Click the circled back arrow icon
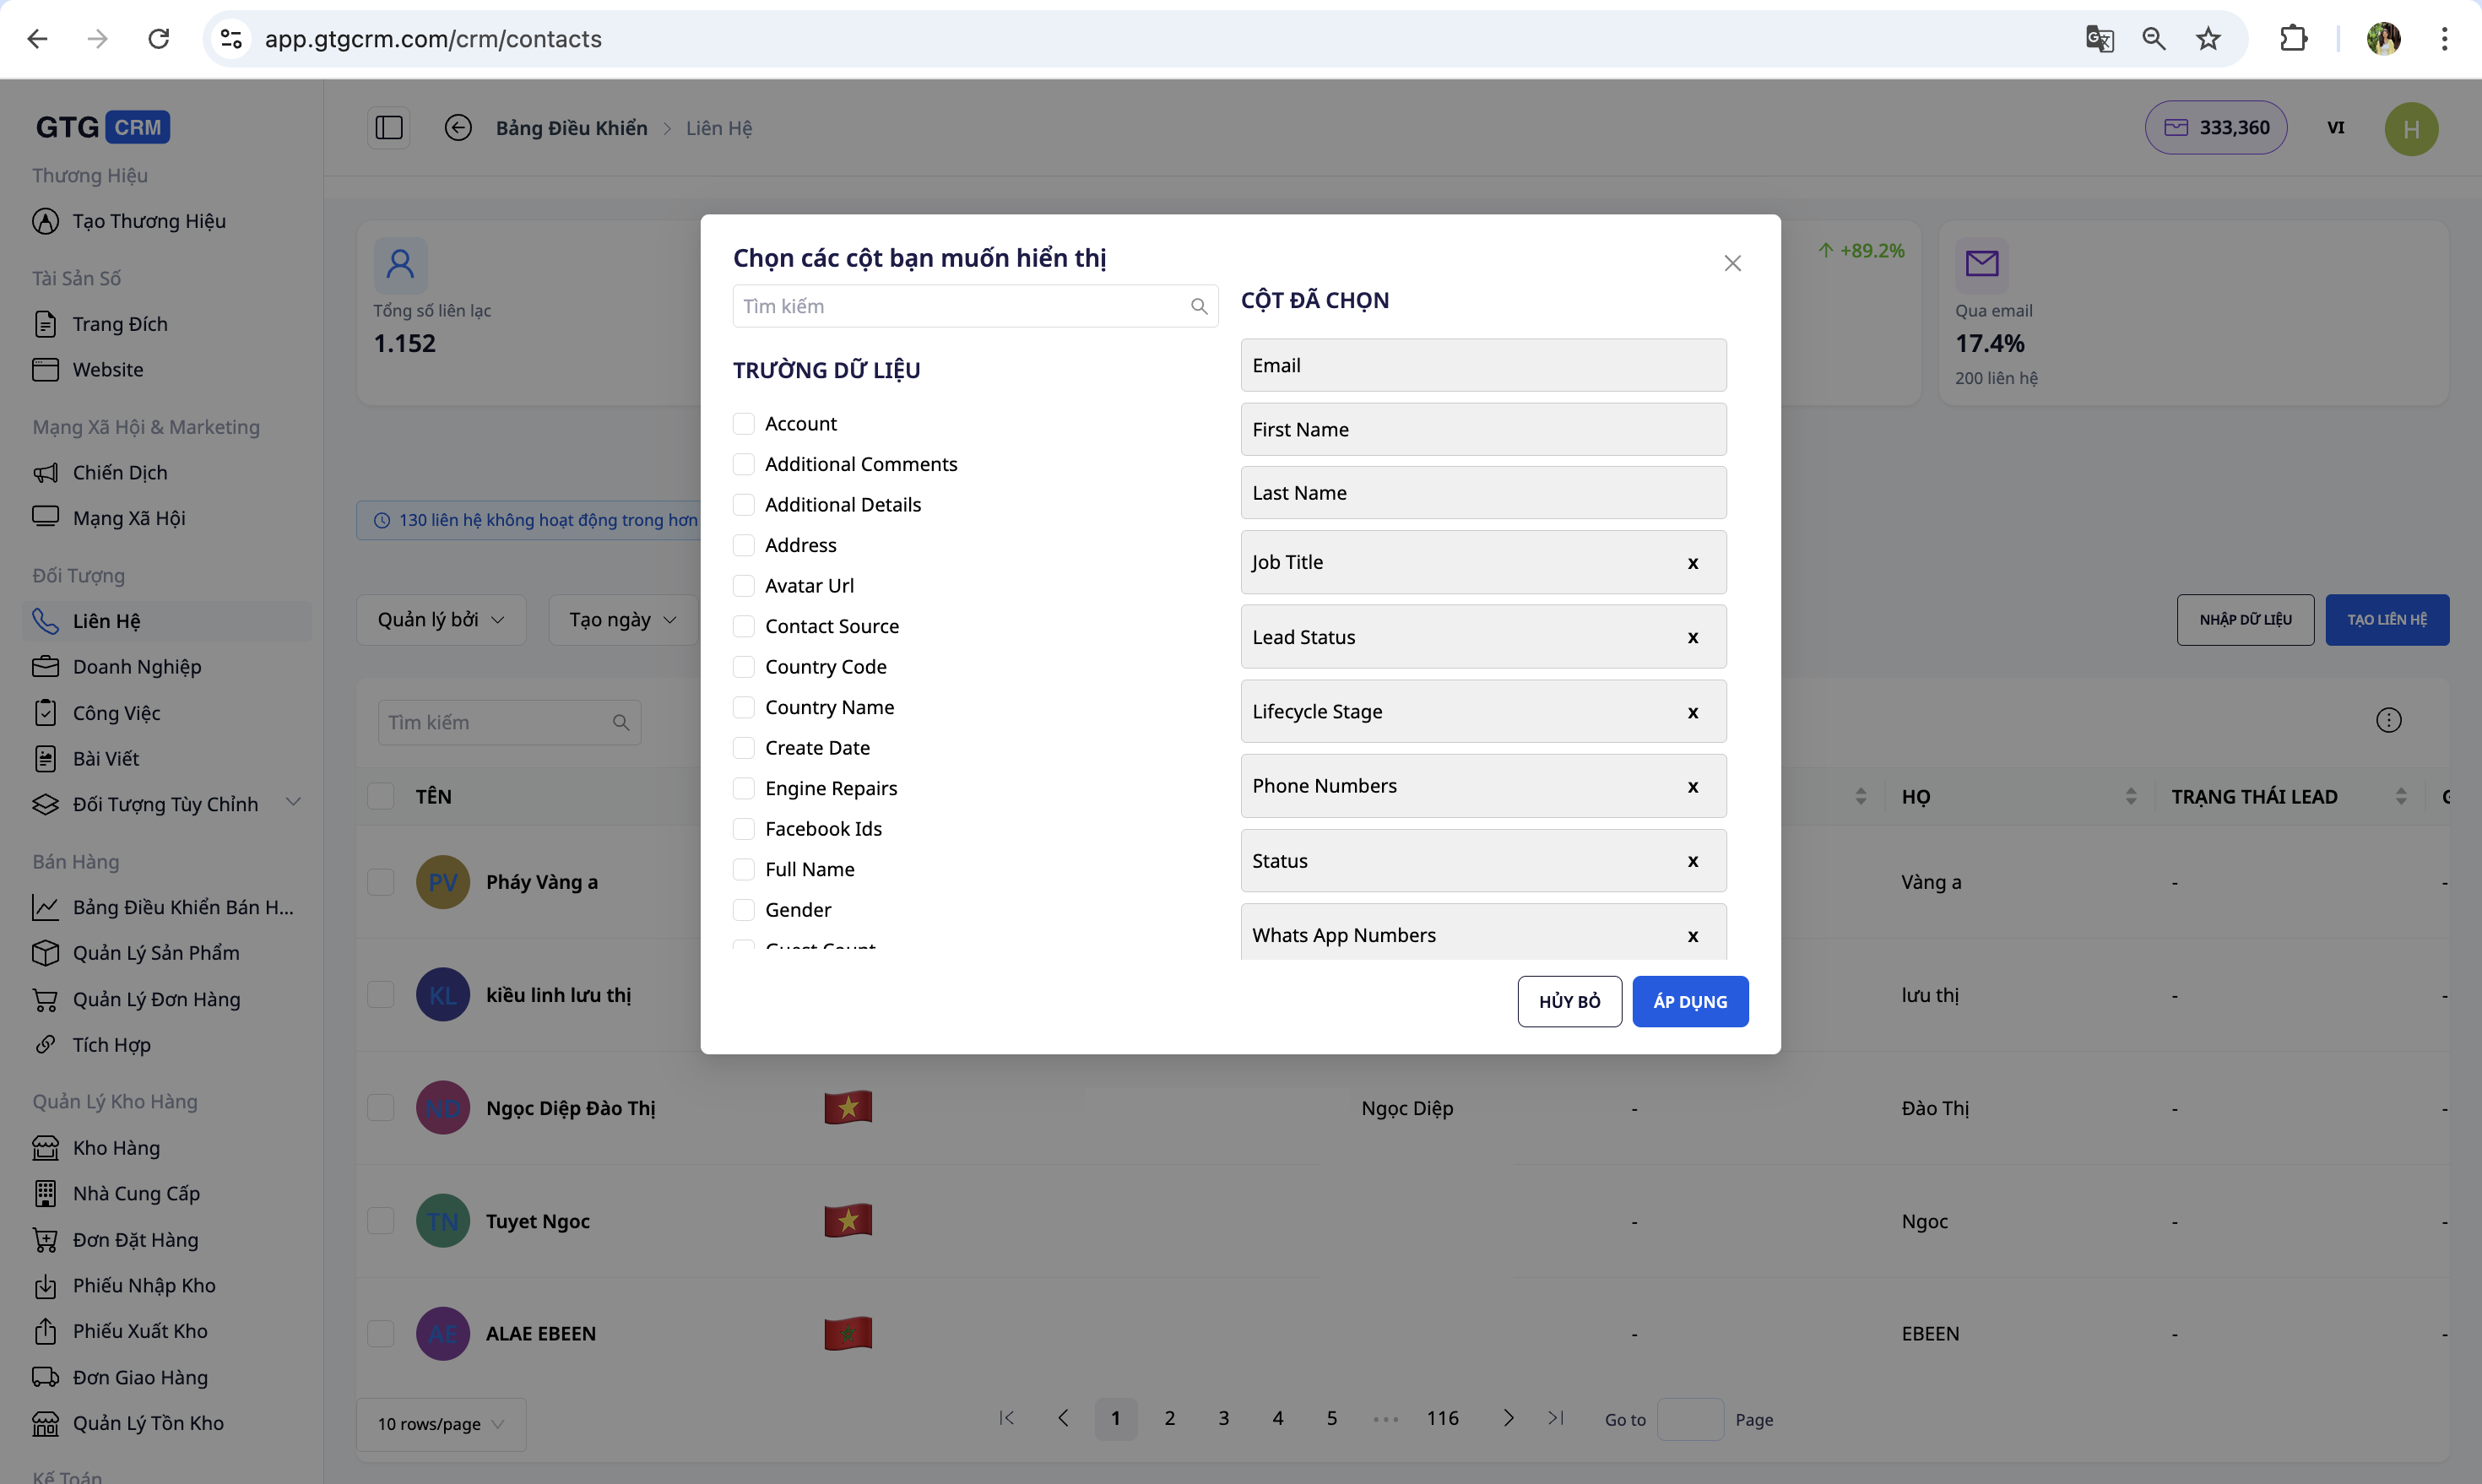The image size is (2482, 1484). (458, 128)
